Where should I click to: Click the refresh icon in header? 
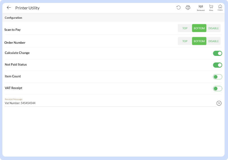[178, 8]
